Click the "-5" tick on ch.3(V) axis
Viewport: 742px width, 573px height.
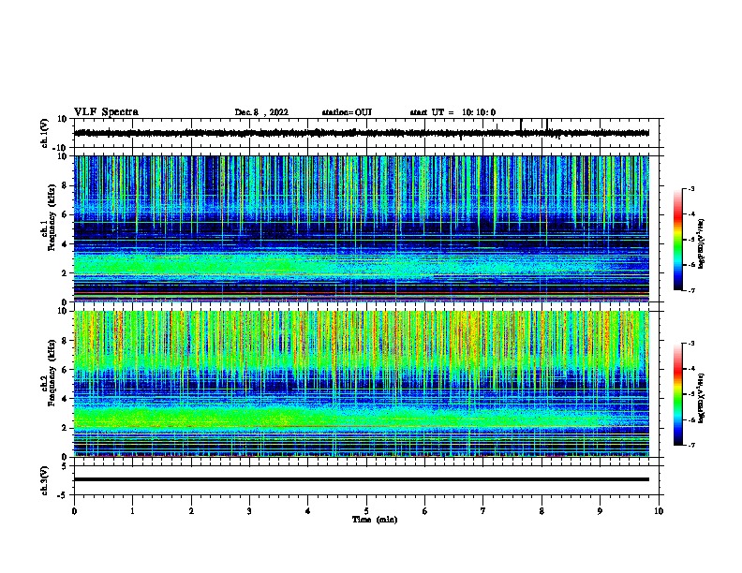click(x=63, y=495)
